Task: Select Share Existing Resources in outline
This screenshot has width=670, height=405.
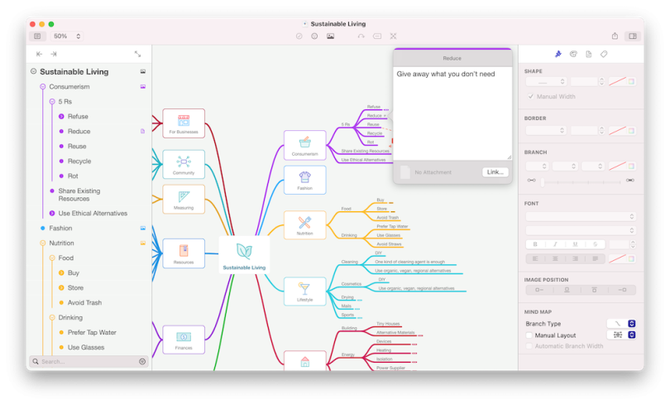Action: pos(79,195)
